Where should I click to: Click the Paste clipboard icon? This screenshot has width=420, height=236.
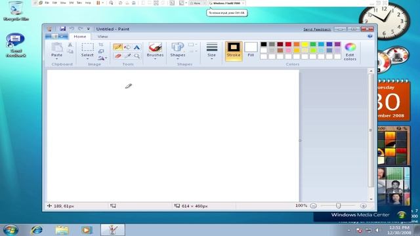click(57, 47)
